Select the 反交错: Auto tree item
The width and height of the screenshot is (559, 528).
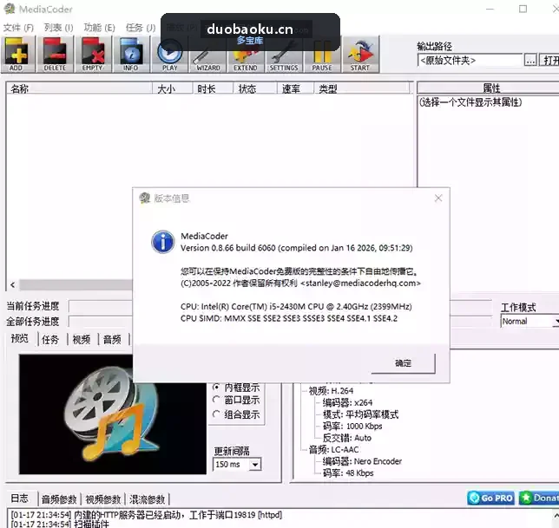(347, 438)
